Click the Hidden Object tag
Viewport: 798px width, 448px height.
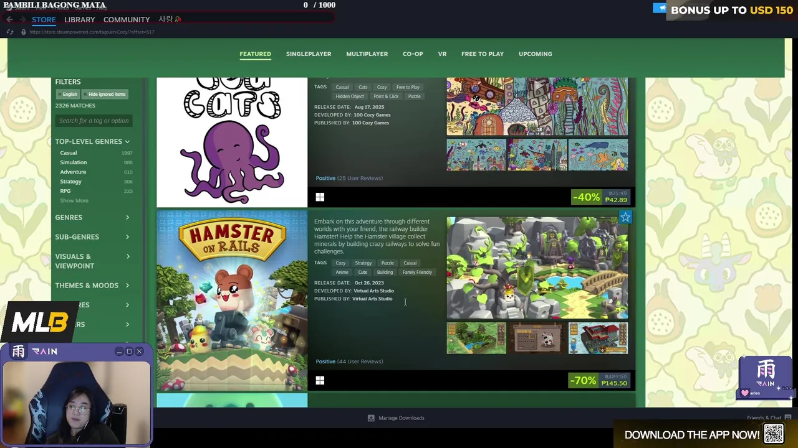tap(350, 96)
